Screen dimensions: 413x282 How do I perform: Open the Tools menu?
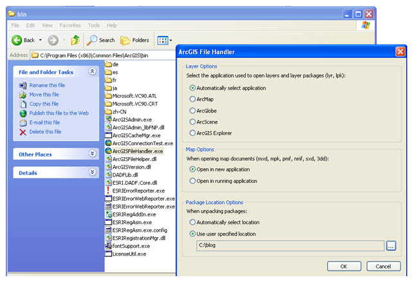point(94,25)
